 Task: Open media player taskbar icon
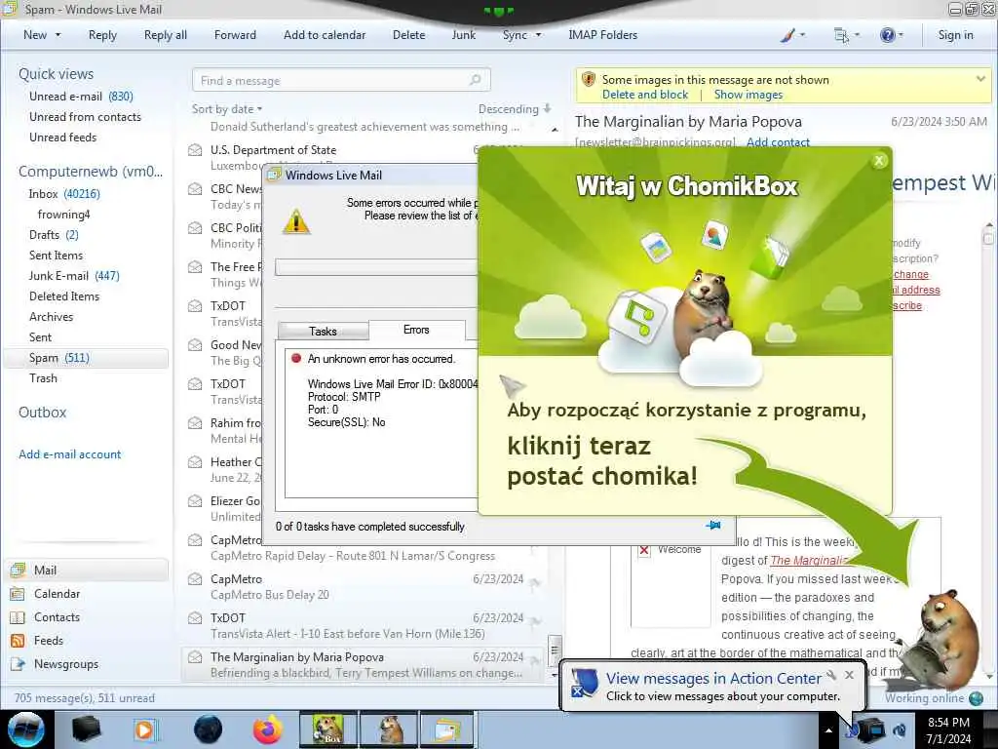(146, 729)
